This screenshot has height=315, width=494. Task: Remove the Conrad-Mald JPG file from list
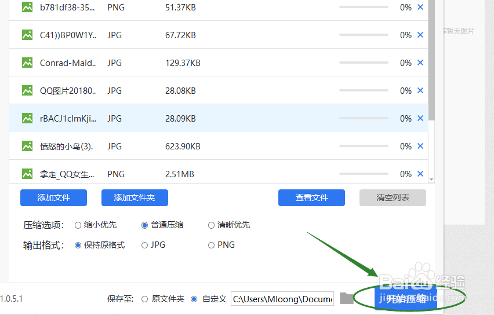click(x=420, y=63)
